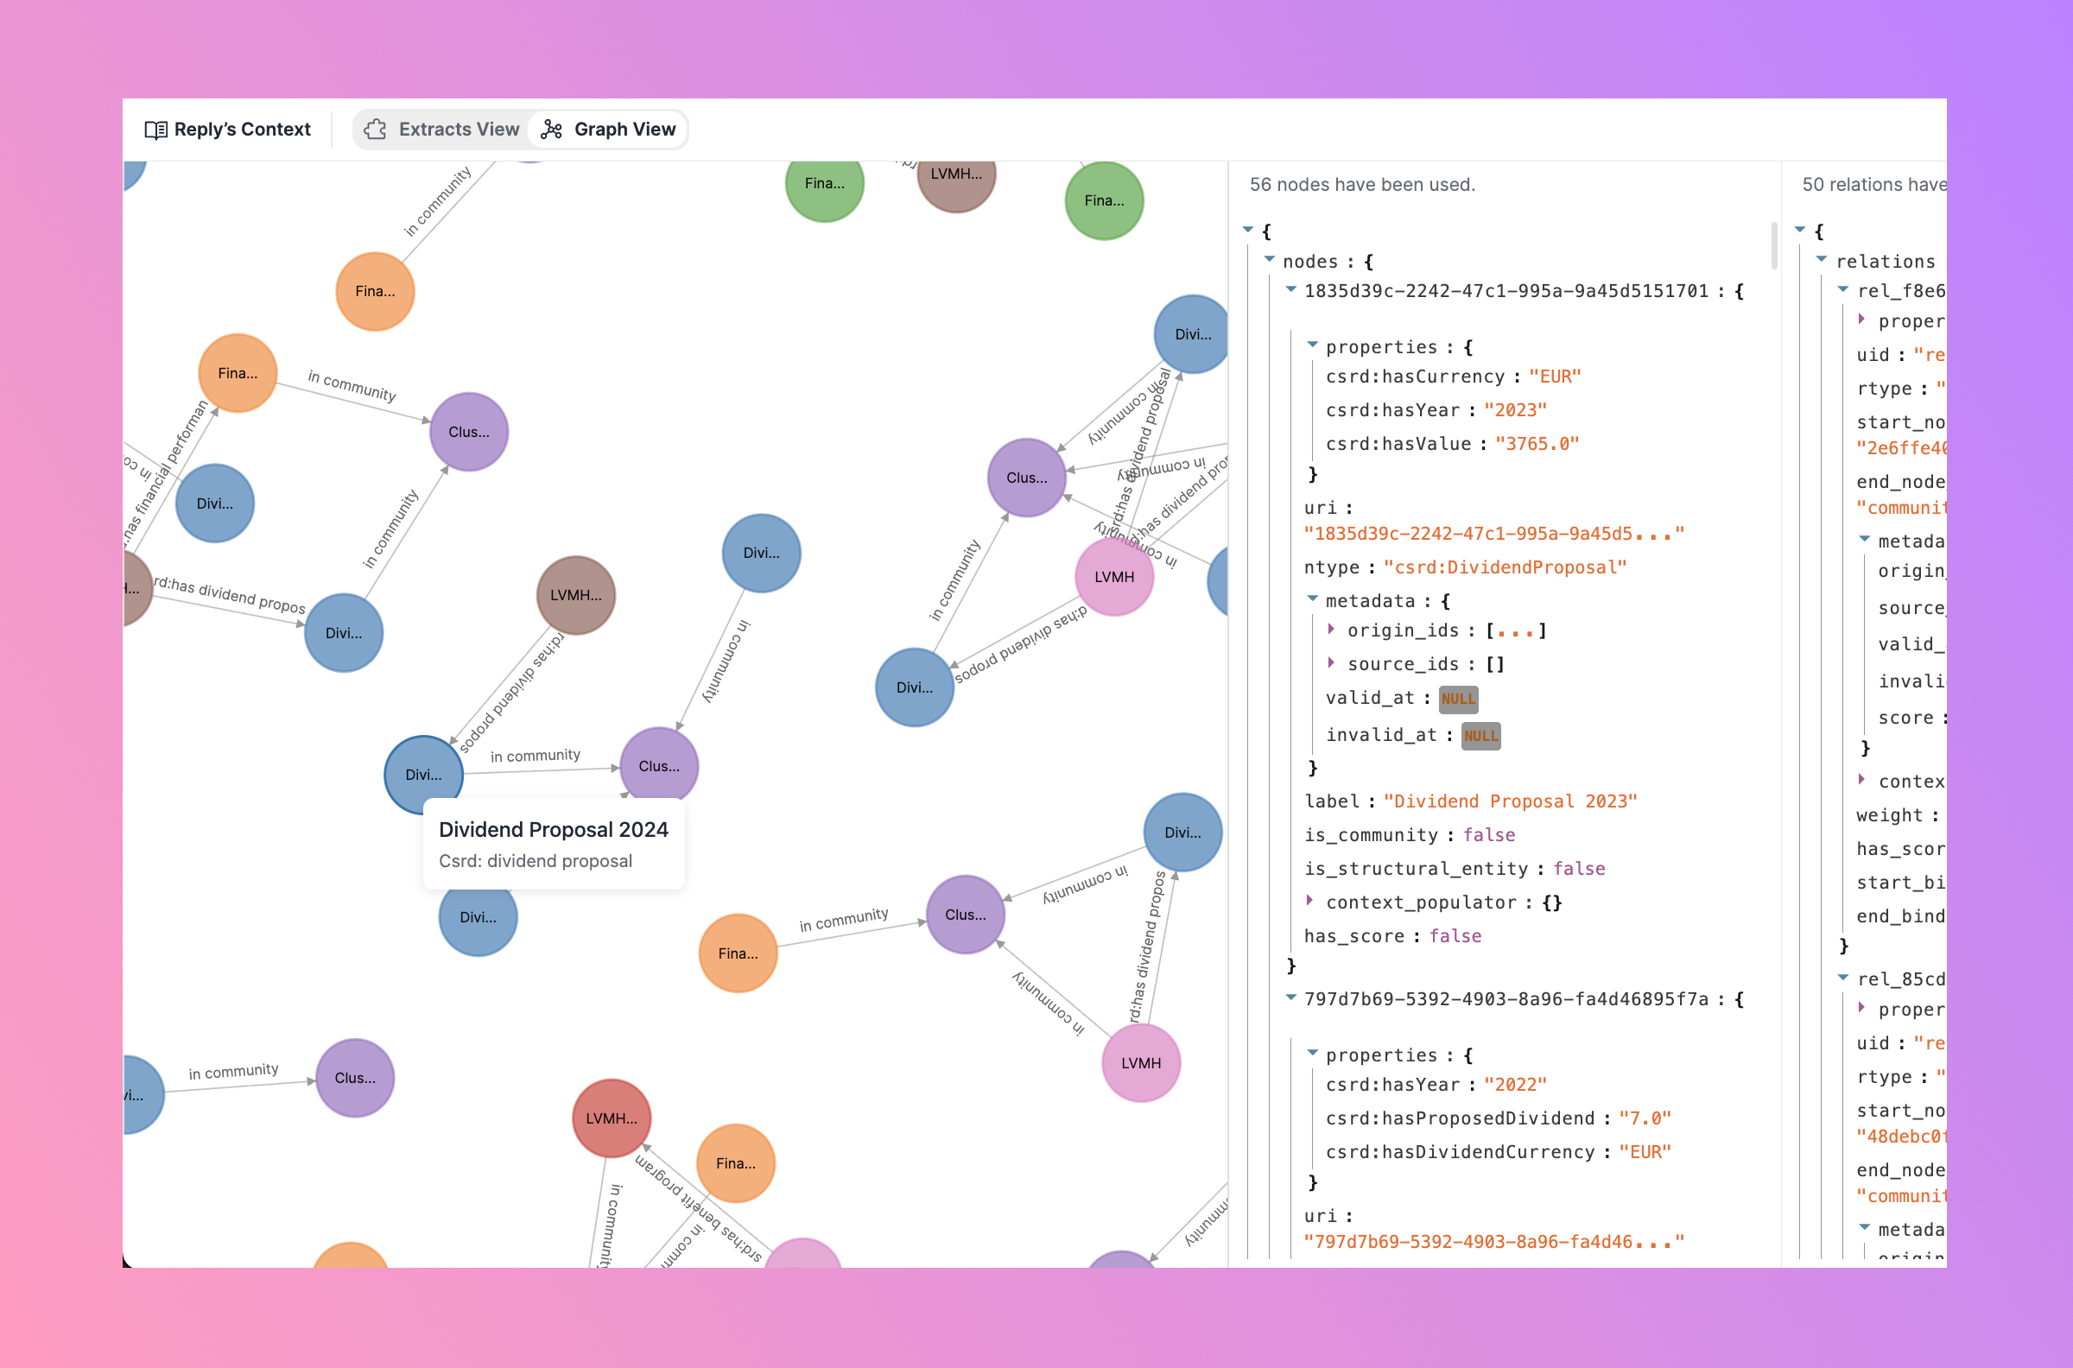2073x1368 pixels.
Task: Collapse the nodes object in JSON tree
Action: [1270, 260]
